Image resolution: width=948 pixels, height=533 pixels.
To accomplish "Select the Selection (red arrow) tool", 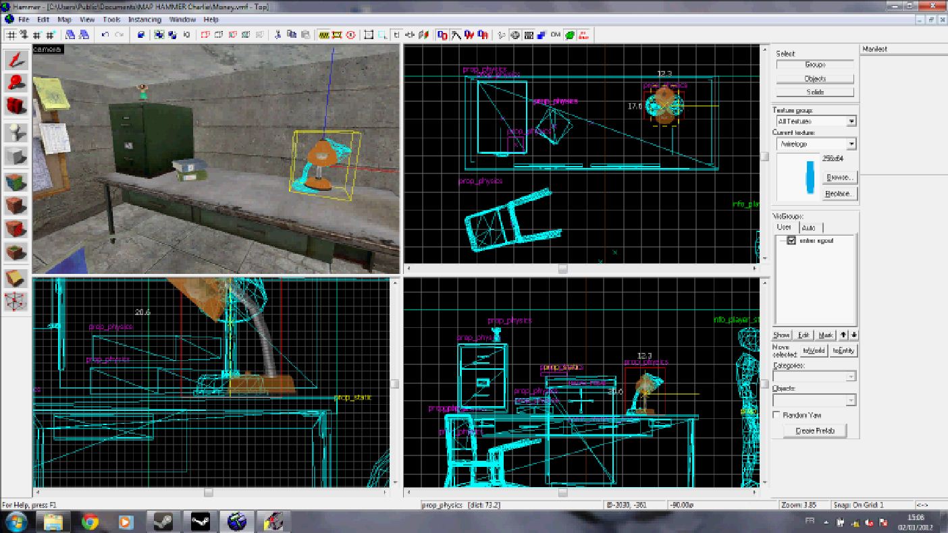I will (x=16, y=61).
